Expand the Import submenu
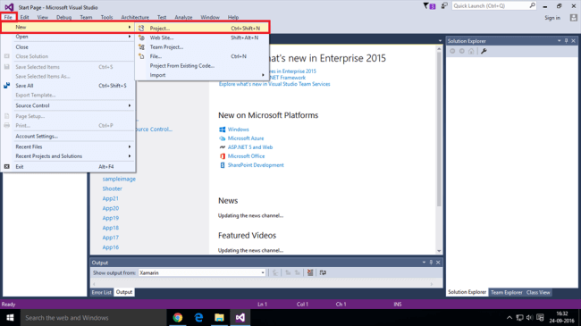The height and width of the screenshot is (326, 581). pyautogui.click(x=263, y=75)
